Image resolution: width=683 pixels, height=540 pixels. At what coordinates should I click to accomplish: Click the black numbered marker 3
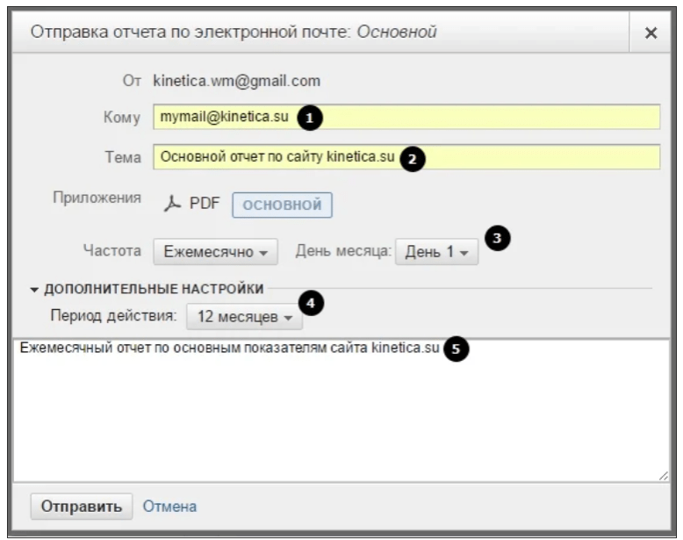click(498, 238)
